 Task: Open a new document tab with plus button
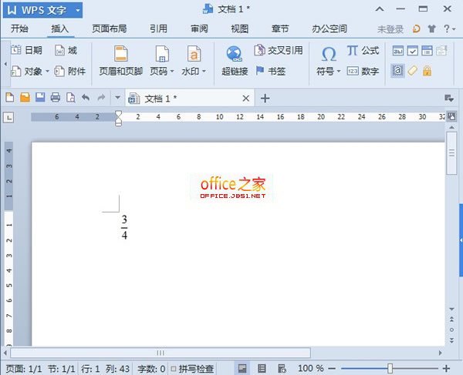point(265,98)
